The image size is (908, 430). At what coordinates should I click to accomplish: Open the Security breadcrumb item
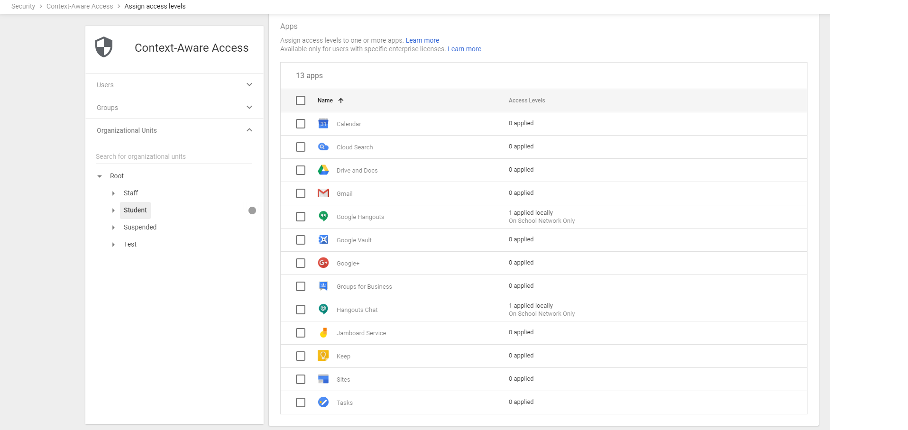22,6
